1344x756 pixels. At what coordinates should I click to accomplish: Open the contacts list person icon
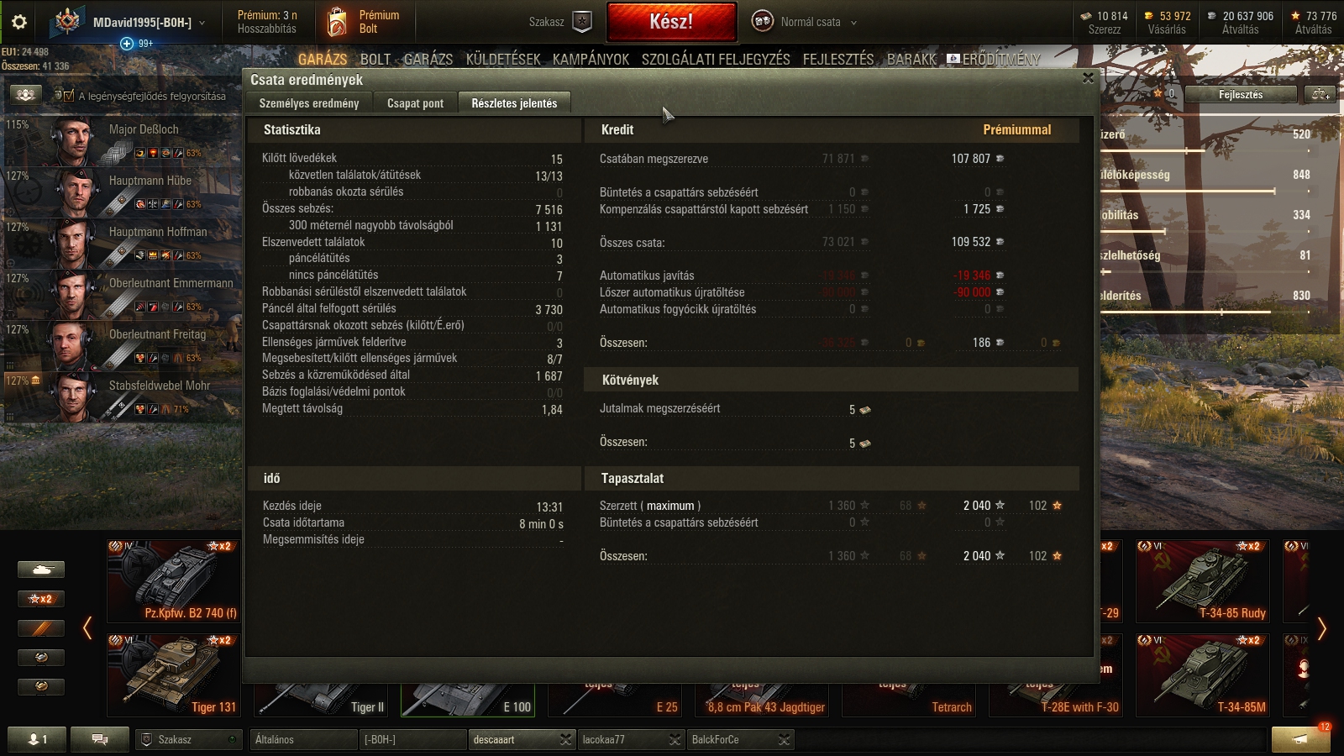pos(38,739)
